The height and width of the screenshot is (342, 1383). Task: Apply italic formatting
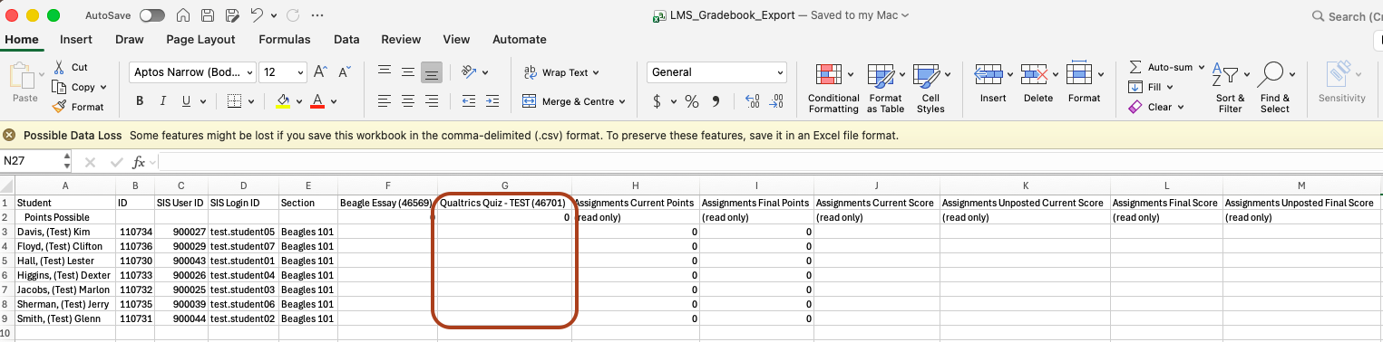pos(163,101)
